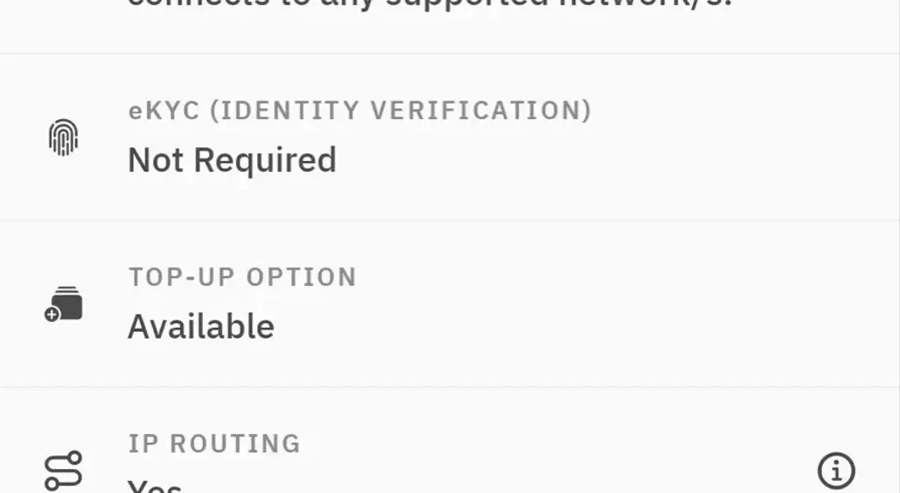
Task: Click the 'Yes' IP routing value
Action: (155, 486)
